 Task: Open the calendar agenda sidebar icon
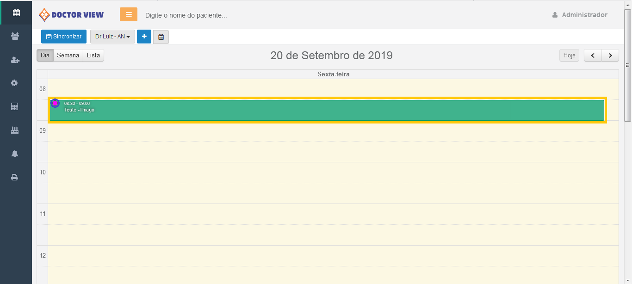tap(16, 13)
